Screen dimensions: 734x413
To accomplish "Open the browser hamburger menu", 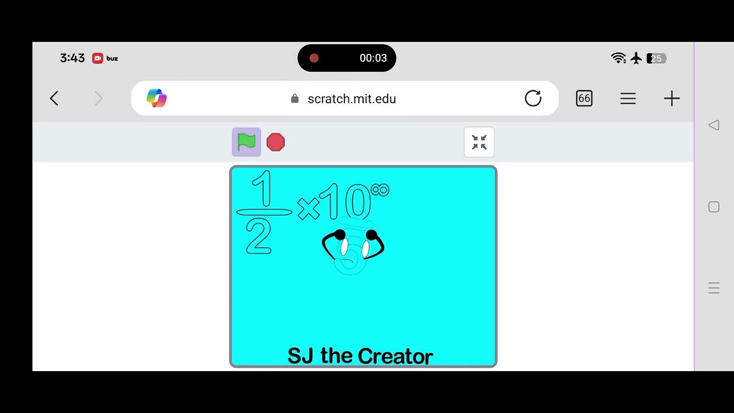I will point(628,99).
